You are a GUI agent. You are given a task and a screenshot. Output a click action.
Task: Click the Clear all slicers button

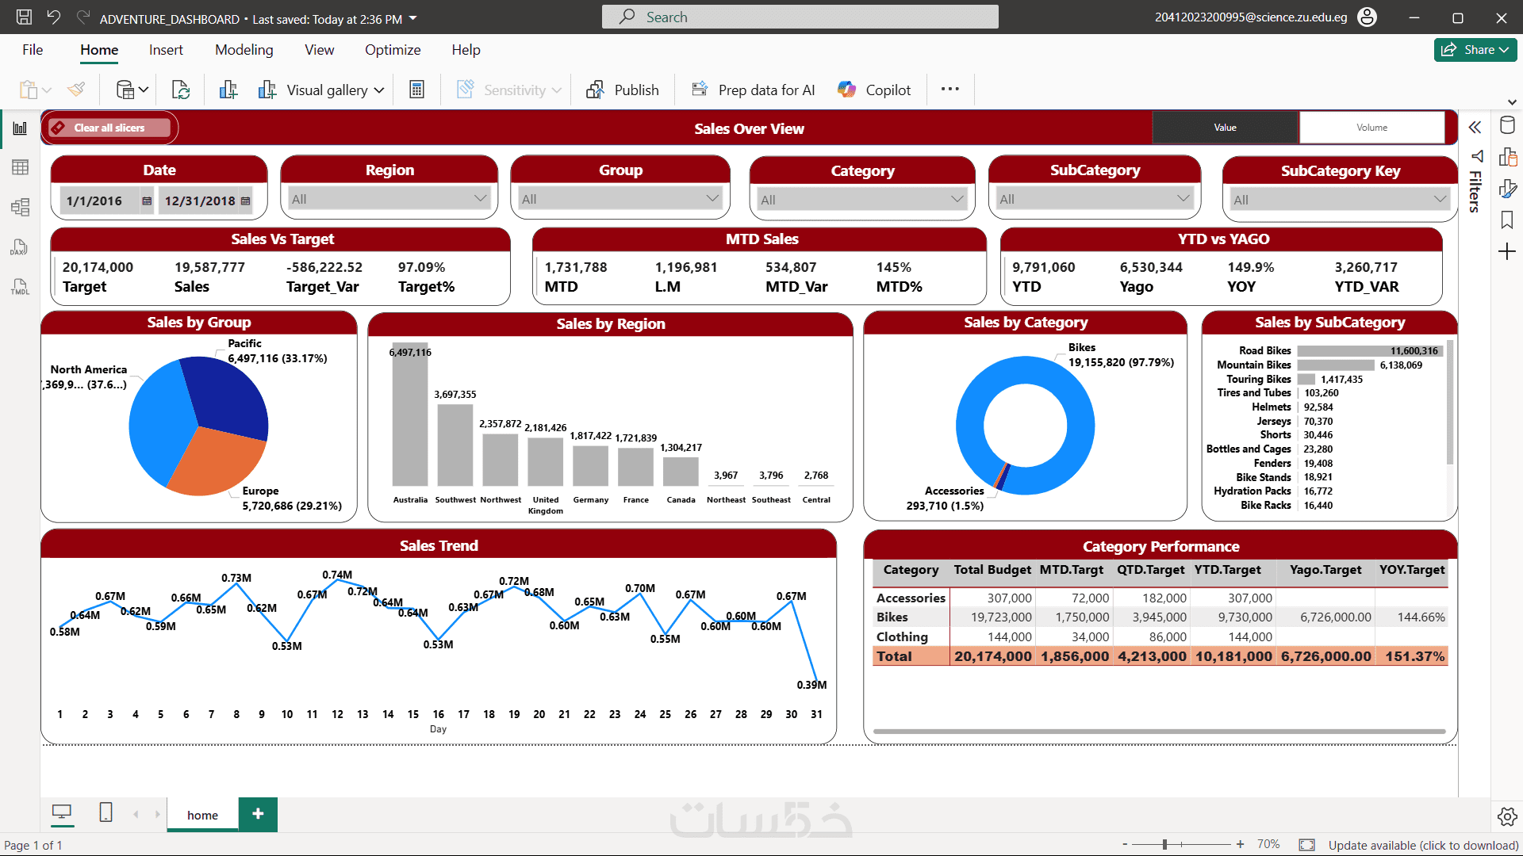click(x=109, y=128)
